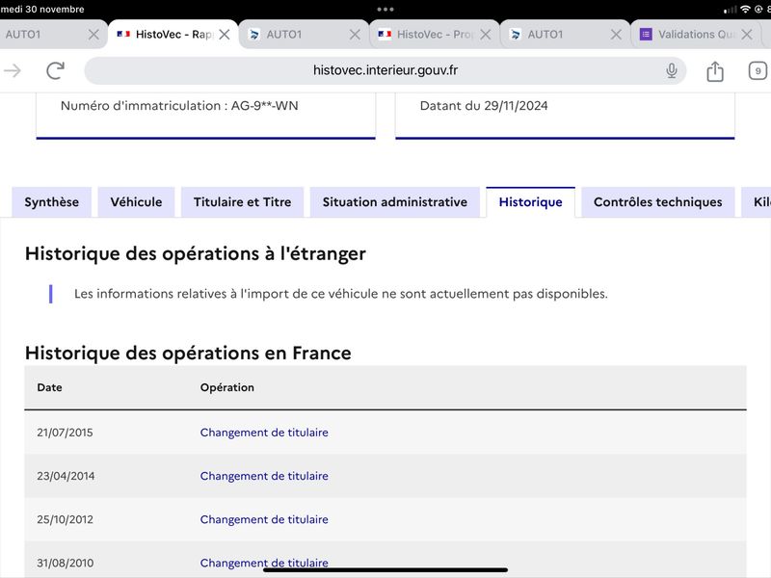Reload the page with the refresh icon
The image size is (771, 578).
coord(56,70)
